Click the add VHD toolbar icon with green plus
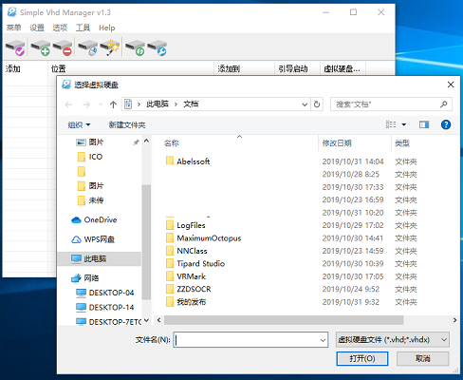463x380 pixels. pyautogui.click(x=41, y=47)
